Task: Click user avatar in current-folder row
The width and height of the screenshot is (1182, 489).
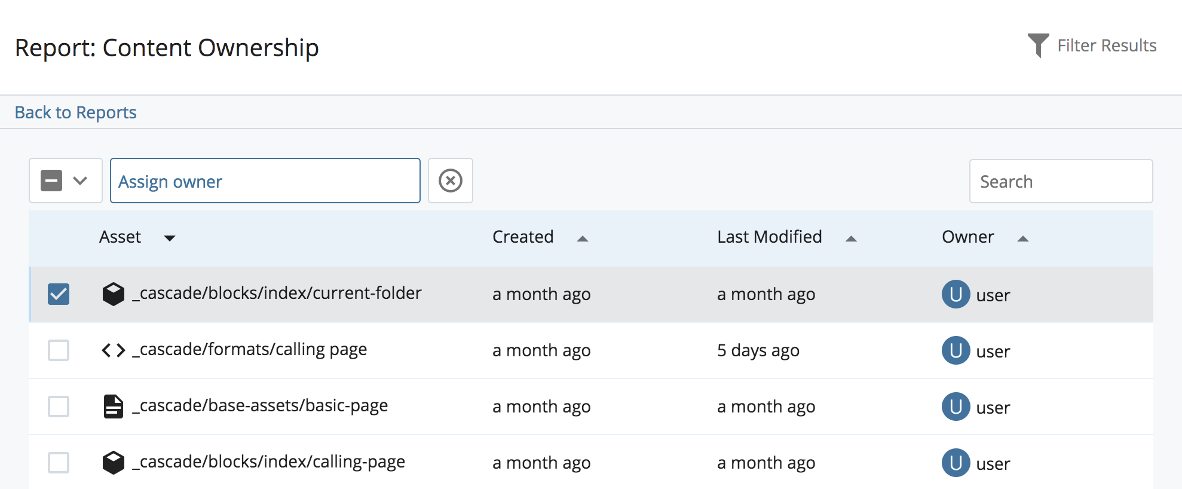Action: [x=956, y=294]
